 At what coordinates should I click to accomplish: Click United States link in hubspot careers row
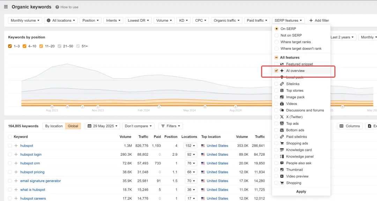click(217, 198)
